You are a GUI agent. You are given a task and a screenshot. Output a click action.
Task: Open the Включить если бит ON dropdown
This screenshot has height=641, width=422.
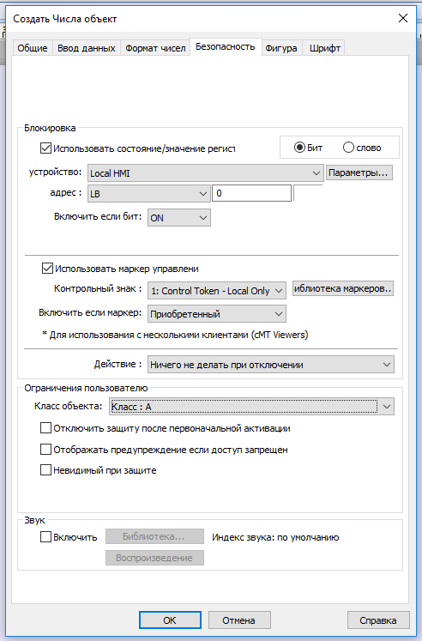179,217
